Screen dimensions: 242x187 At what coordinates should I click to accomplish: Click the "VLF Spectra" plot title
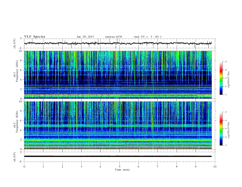pyautogui.click(x=35, y=37)
